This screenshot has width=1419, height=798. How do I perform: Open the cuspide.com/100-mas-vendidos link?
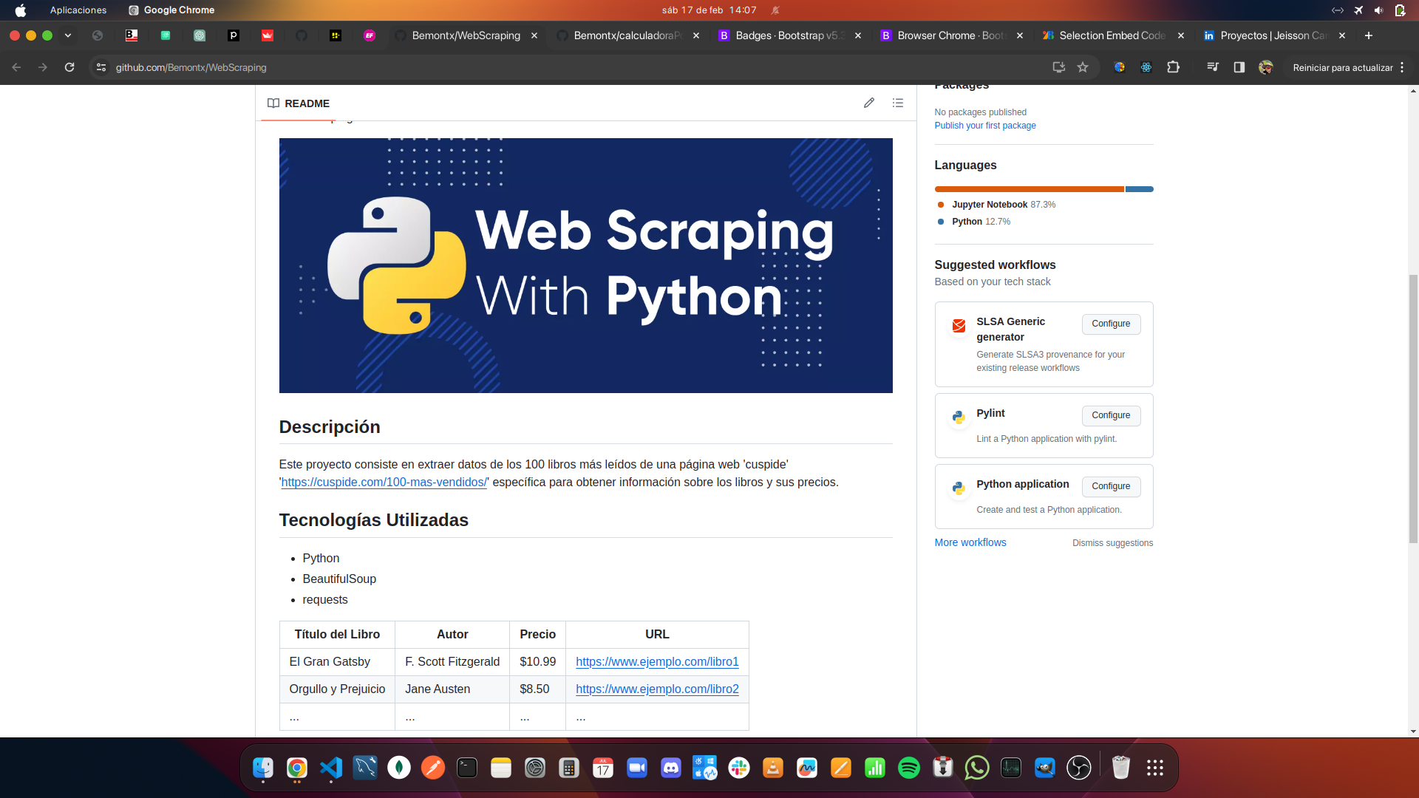[x=384, y=482]
